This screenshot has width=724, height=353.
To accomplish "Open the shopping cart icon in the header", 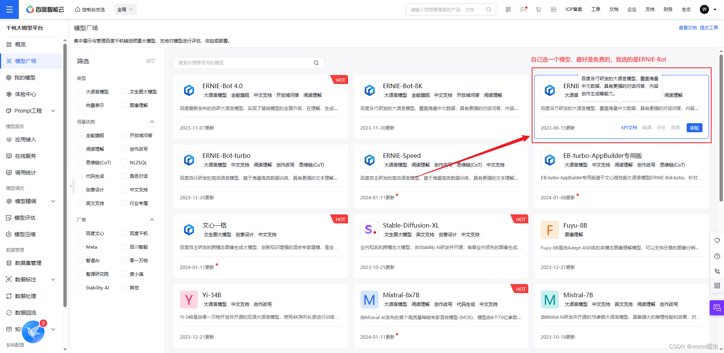I will (538, 9).
